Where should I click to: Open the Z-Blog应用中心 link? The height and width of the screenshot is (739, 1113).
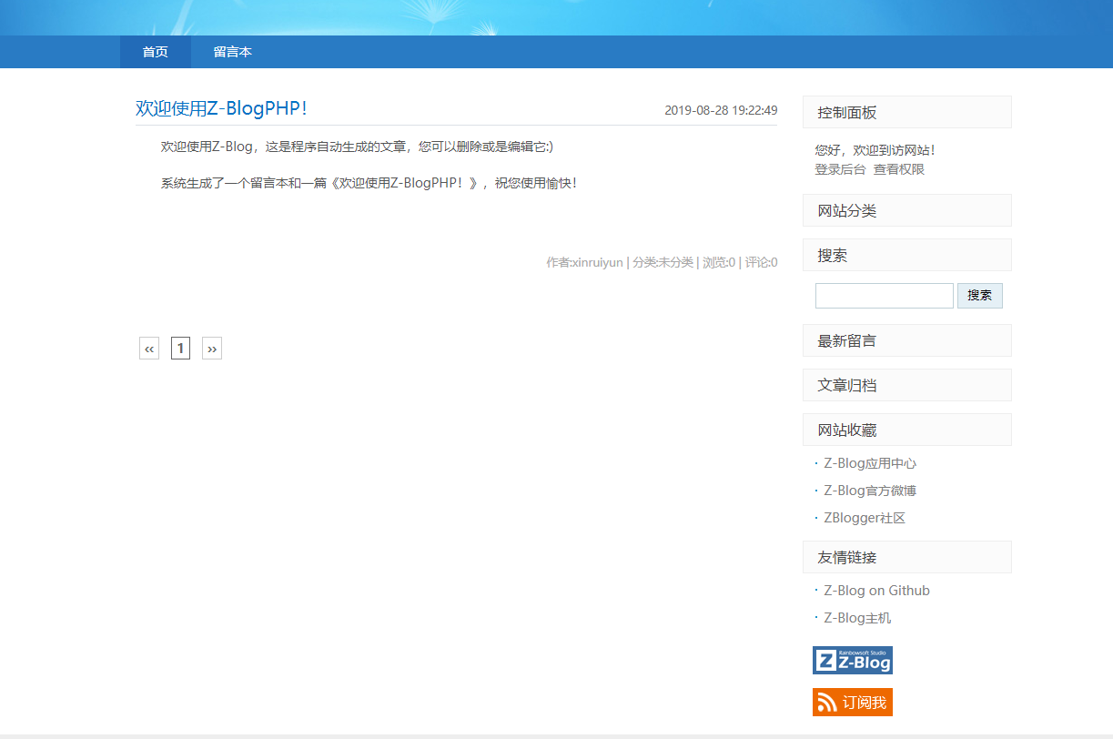(x=870, y=463)
